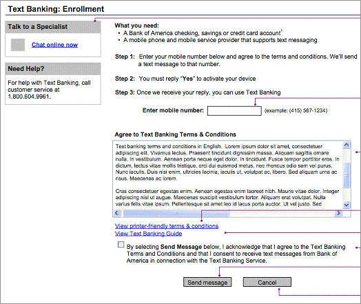Click the What you need: heading
The image size is (361, 304).
137,26
